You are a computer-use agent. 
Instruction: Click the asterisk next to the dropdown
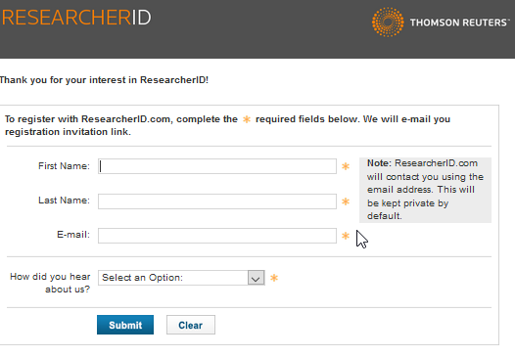pos(274,278)
